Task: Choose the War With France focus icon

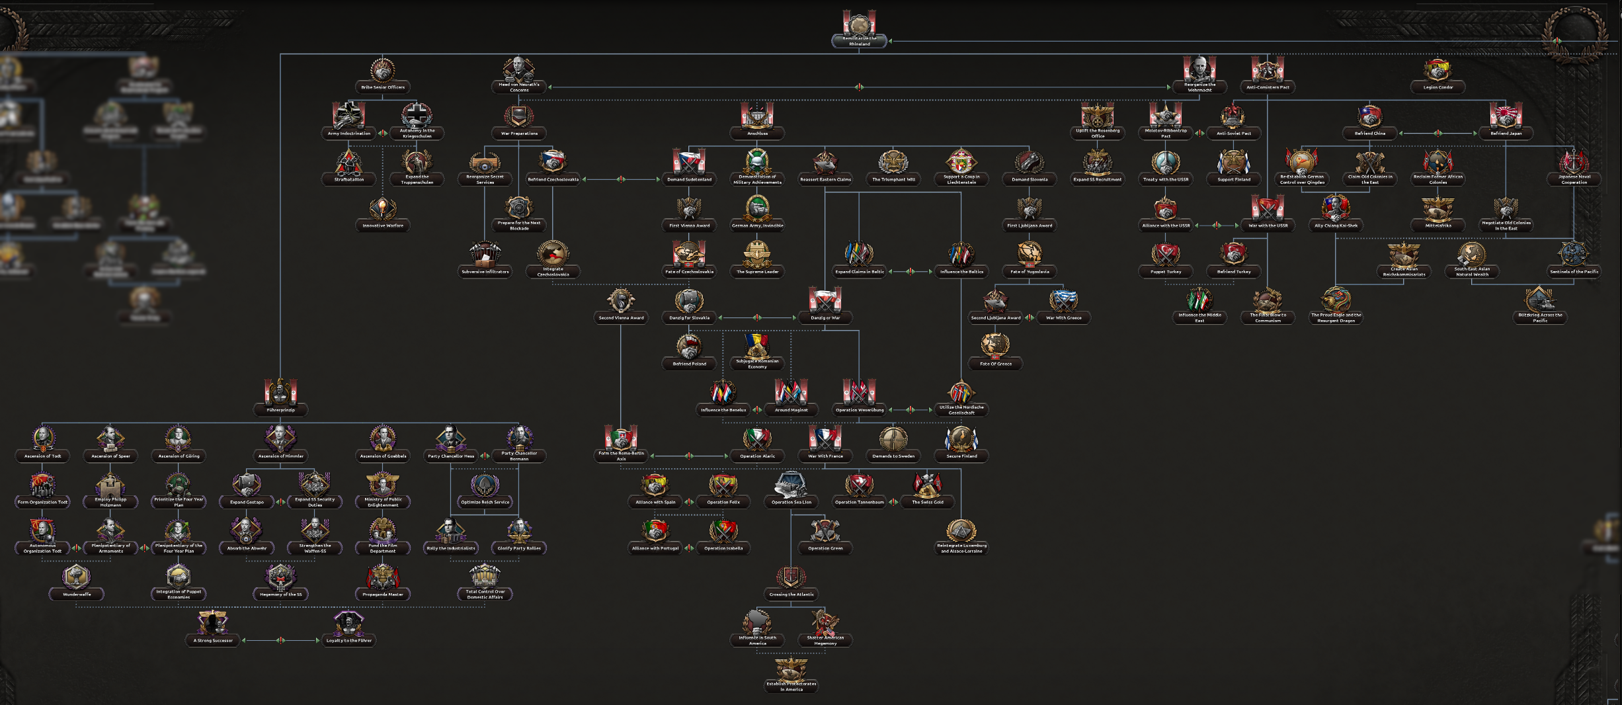Action: tap(825, 438)
